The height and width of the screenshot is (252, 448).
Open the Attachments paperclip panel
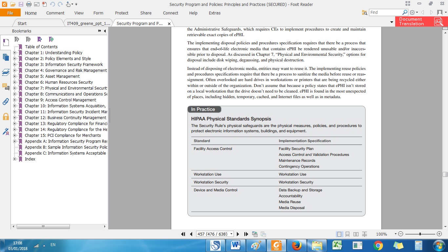pos(6,101)
